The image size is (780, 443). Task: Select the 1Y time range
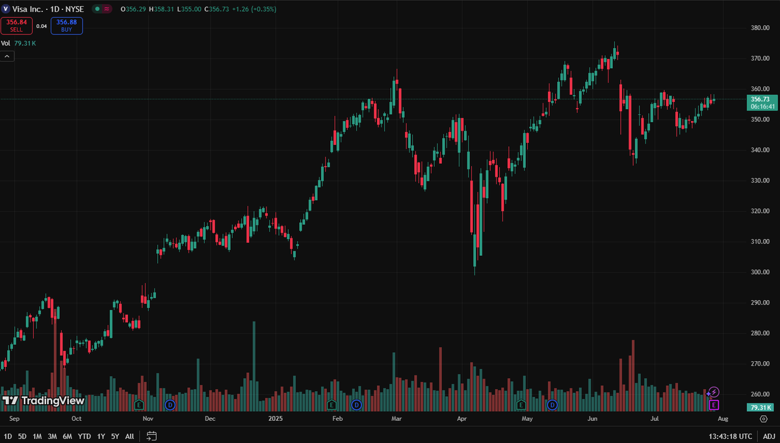[101, 436]
